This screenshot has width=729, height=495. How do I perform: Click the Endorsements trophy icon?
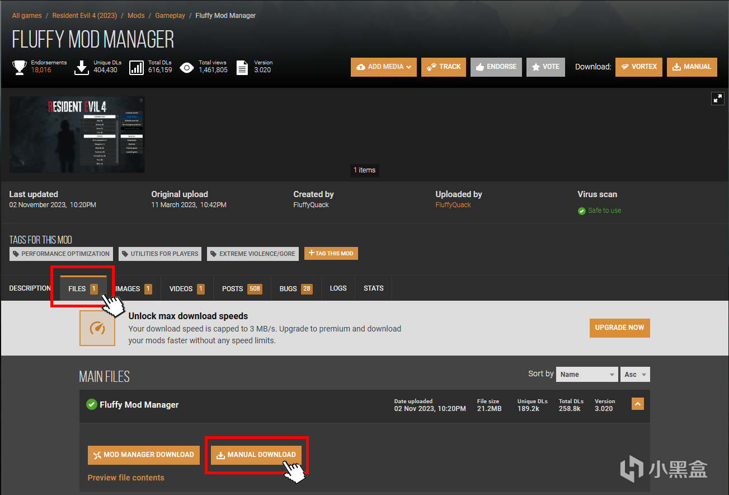(20, 67)
